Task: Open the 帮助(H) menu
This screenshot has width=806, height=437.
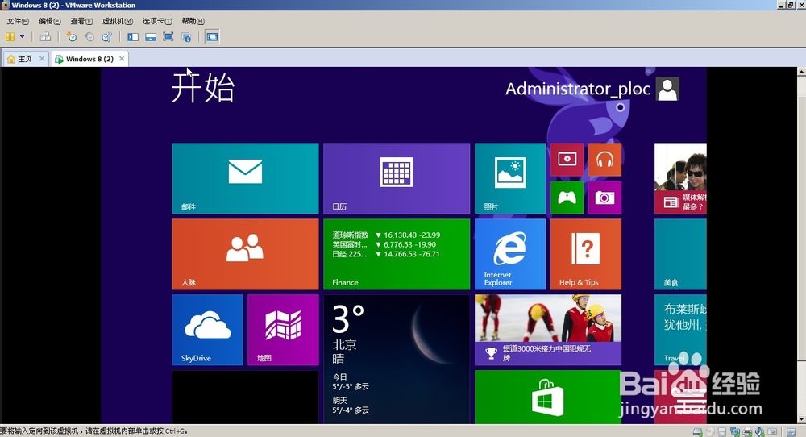Action: tap(193, 21)
